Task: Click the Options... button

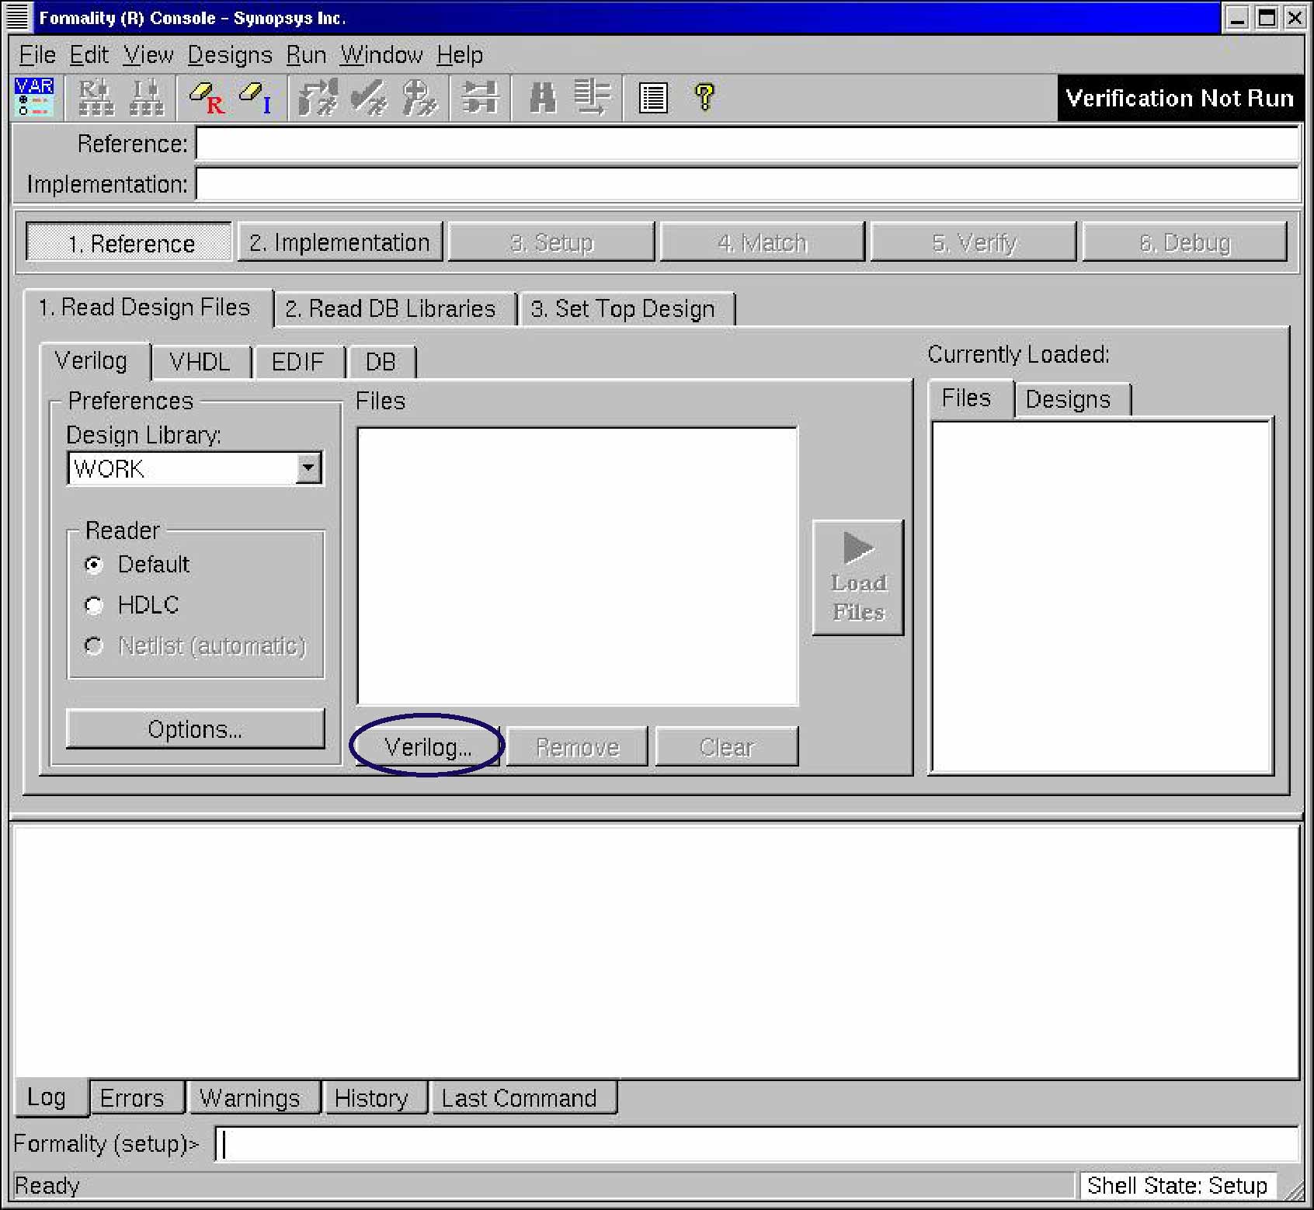Action: click(195, 728)
